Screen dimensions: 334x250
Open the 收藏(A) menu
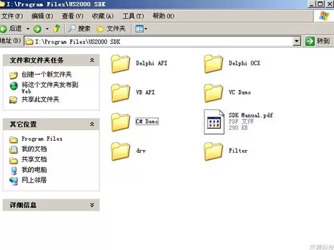coord(103,16)
